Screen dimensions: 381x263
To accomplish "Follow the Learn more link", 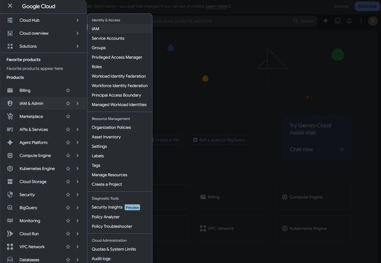I will pyautogui.click(x=218, y=6).
